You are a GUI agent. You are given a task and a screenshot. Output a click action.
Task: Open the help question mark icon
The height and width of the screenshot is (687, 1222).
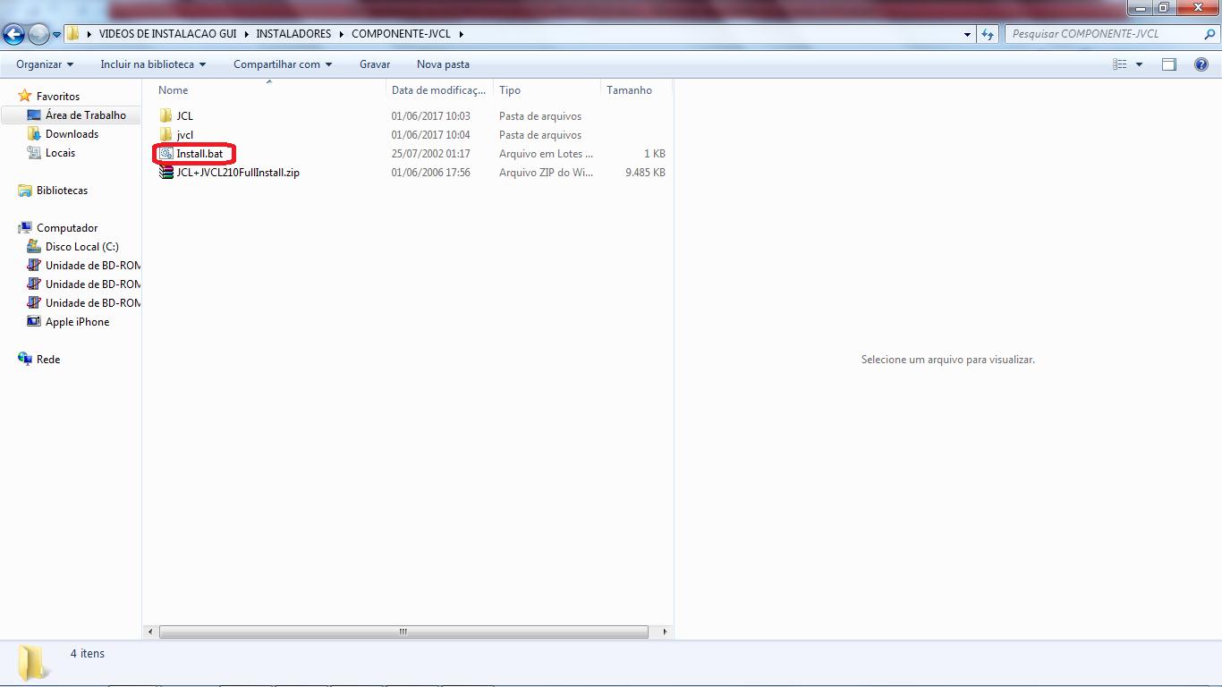coord(1201,64)
